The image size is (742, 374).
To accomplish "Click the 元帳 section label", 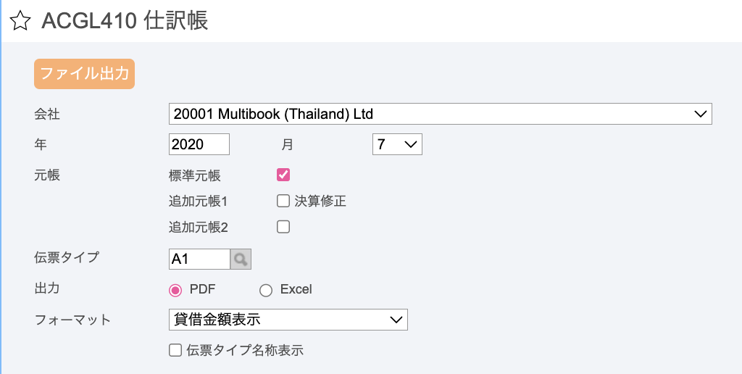I will click(47, 175).
